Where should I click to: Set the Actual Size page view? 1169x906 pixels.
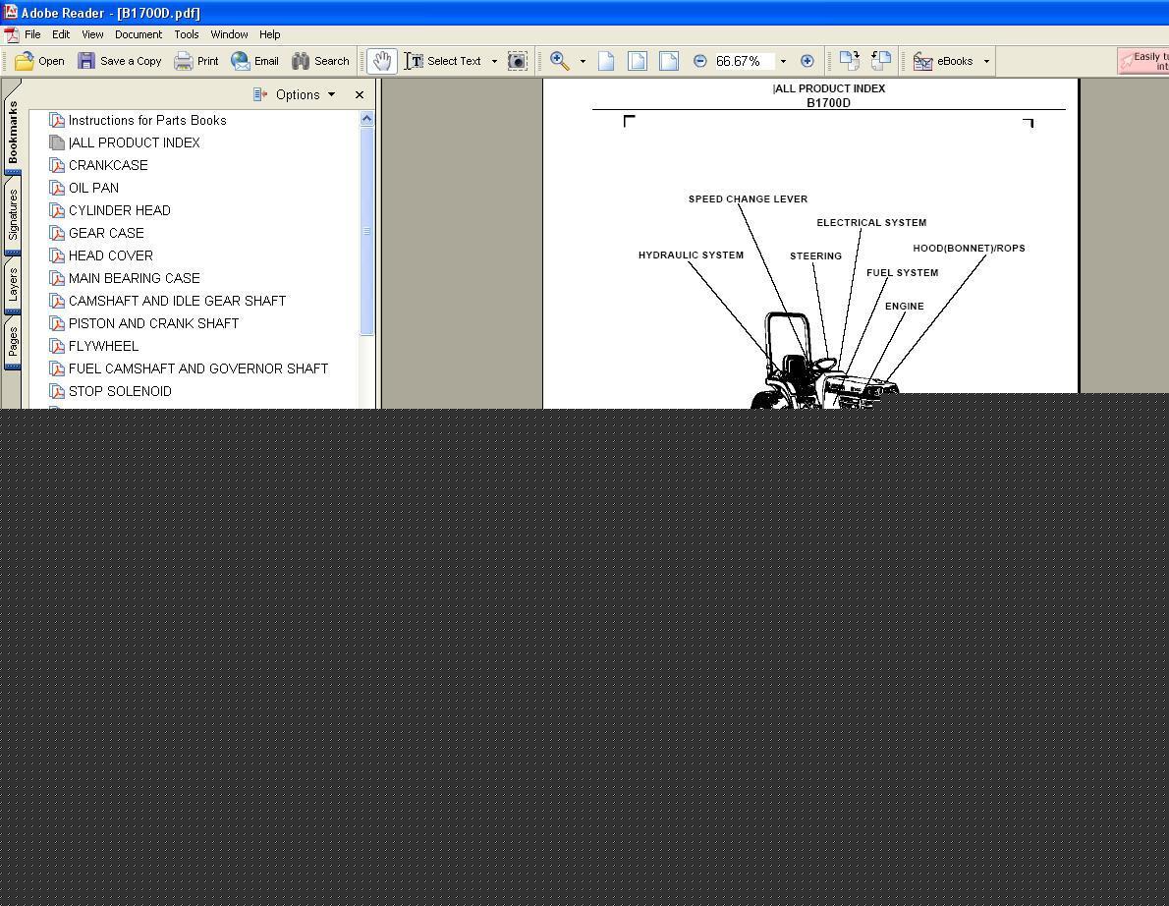click(x=606, y=61)
